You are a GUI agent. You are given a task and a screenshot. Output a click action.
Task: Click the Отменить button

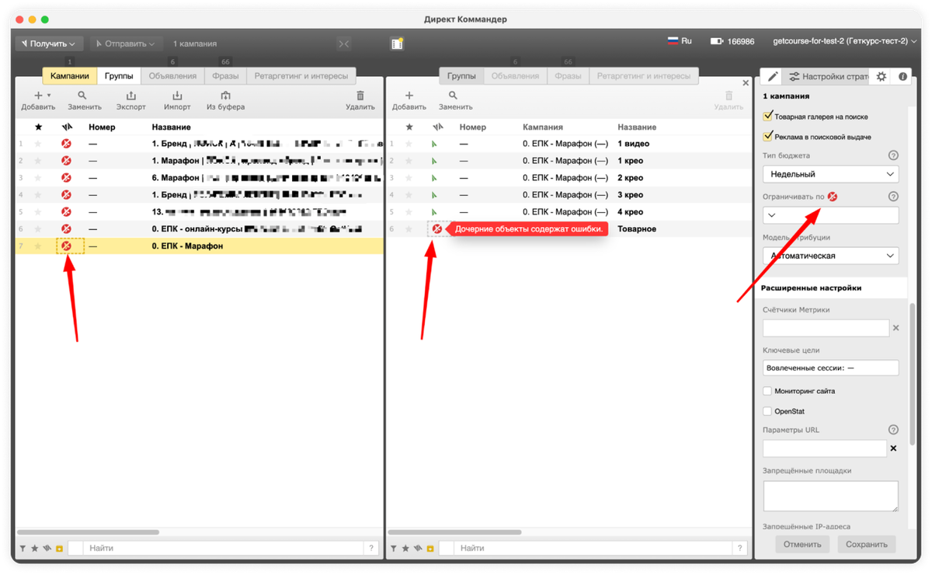[802, 544]
